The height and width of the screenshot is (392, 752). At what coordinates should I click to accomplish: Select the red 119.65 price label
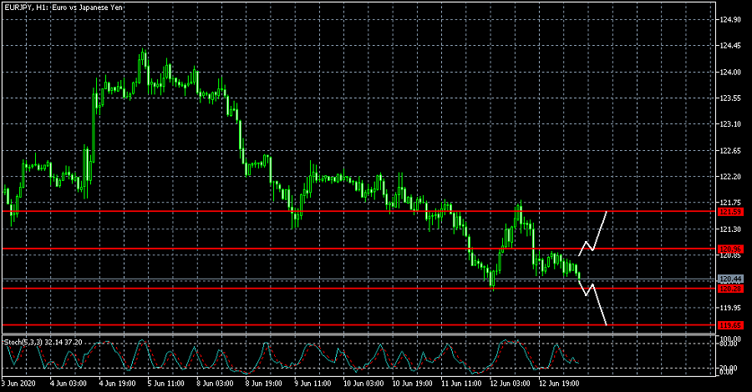coord(729,324)
